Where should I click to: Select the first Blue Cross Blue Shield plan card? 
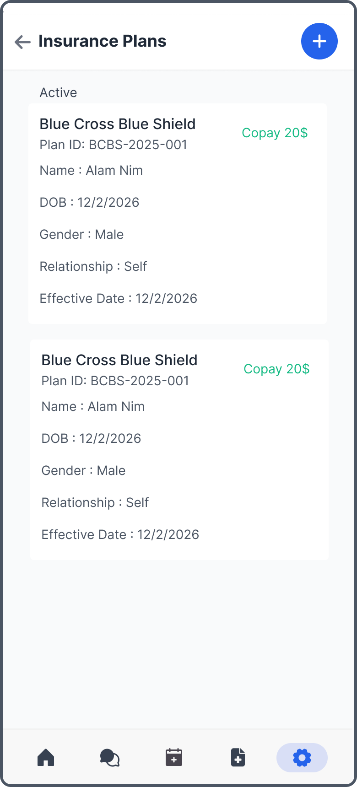178,213
